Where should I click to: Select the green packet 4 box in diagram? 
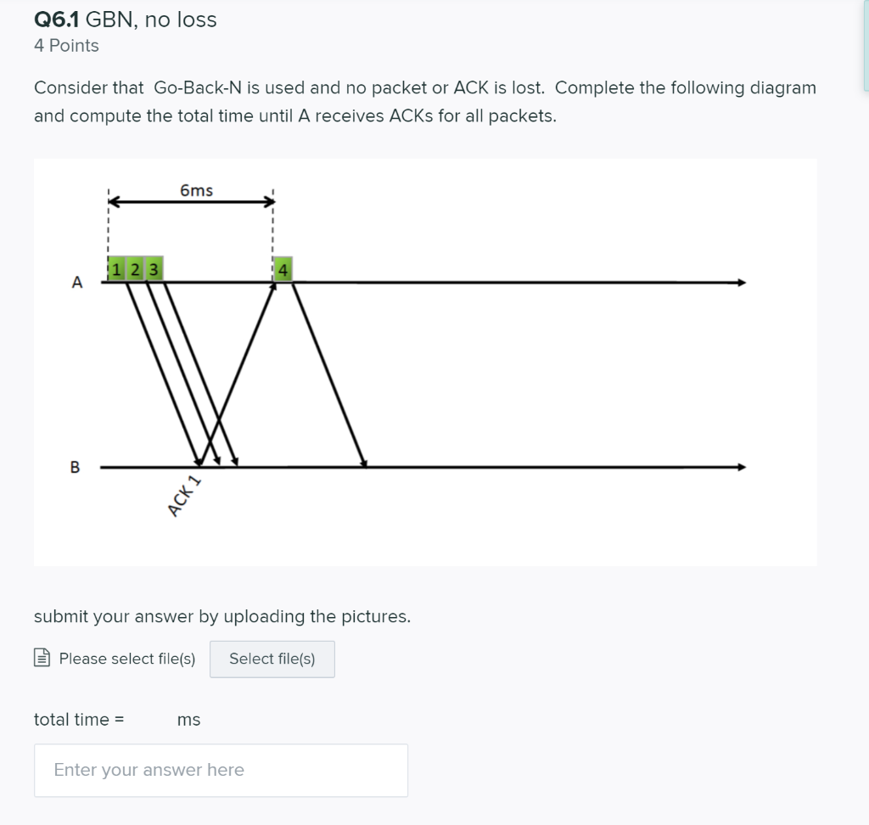point(281,269)
